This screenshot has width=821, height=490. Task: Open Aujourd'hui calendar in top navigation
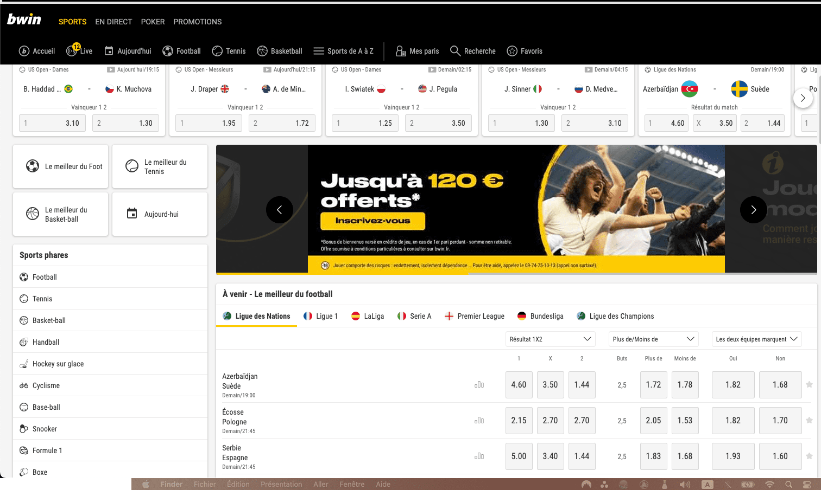tap(128, 51)
